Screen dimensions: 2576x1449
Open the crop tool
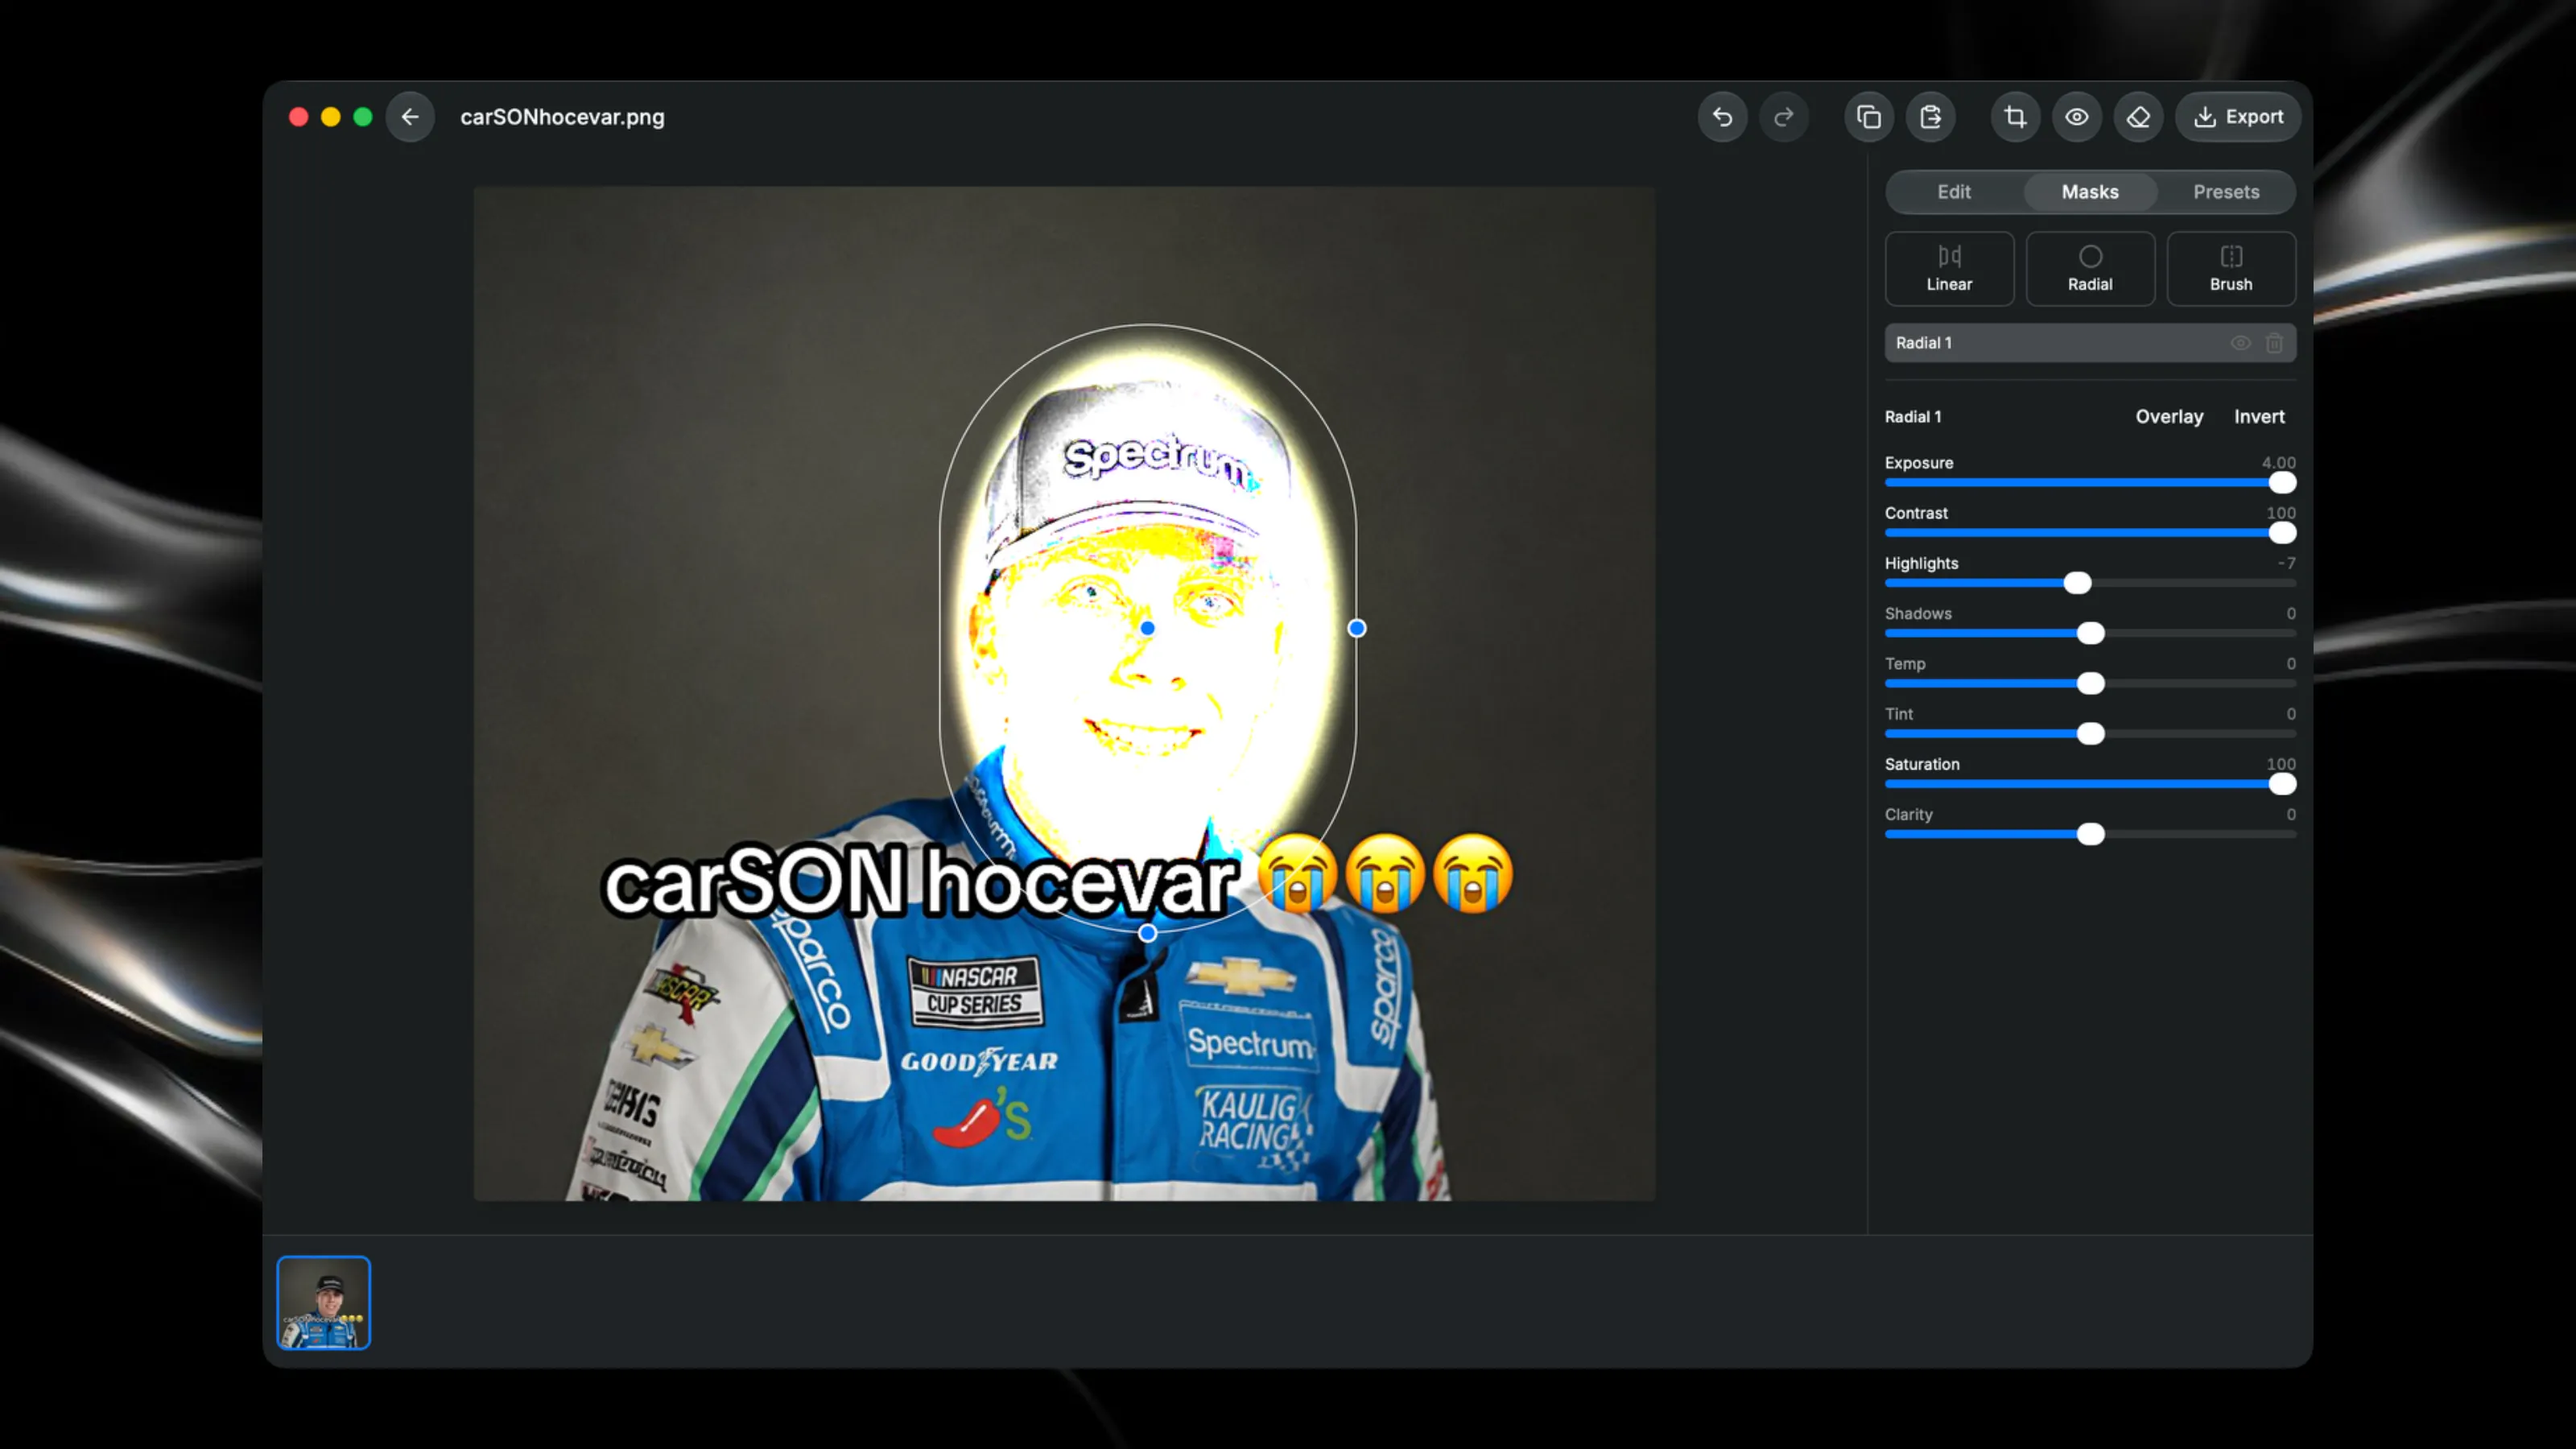(x=2015, y=117)
